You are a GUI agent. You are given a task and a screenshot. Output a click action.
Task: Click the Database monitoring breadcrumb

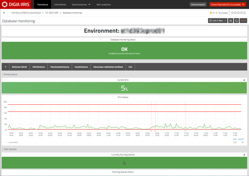pos(72,13)
